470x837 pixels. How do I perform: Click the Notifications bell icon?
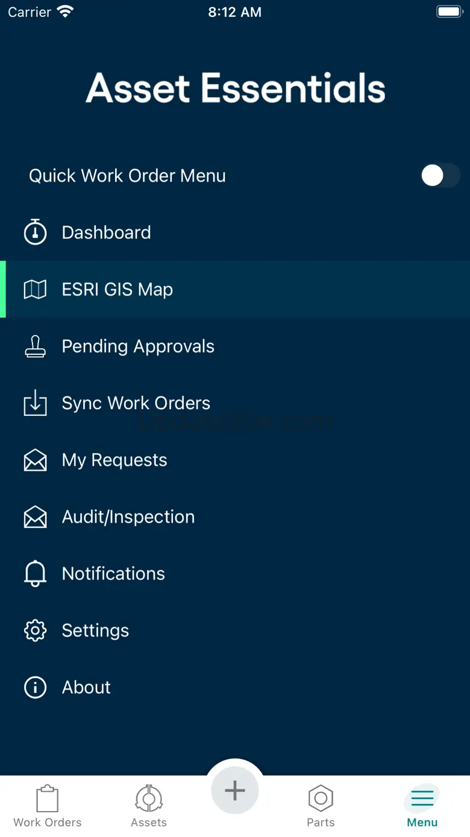click(35, 573)
